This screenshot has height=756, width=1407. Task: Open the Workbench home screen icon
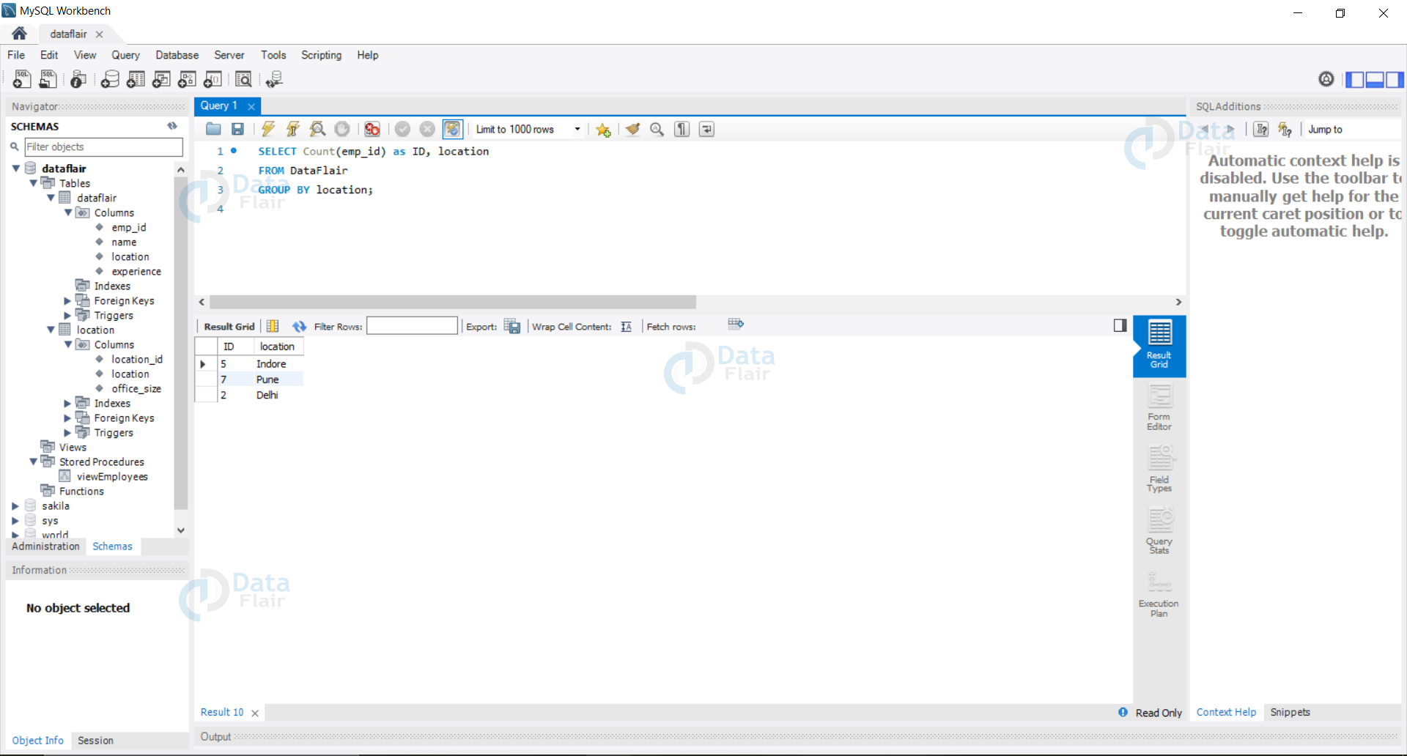(19, 34)
